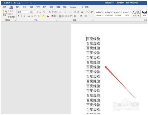The width and height of the screenshot is (148, 115).
Task: Open the Acrobat ribbon tab
Action: click(73, 7)
